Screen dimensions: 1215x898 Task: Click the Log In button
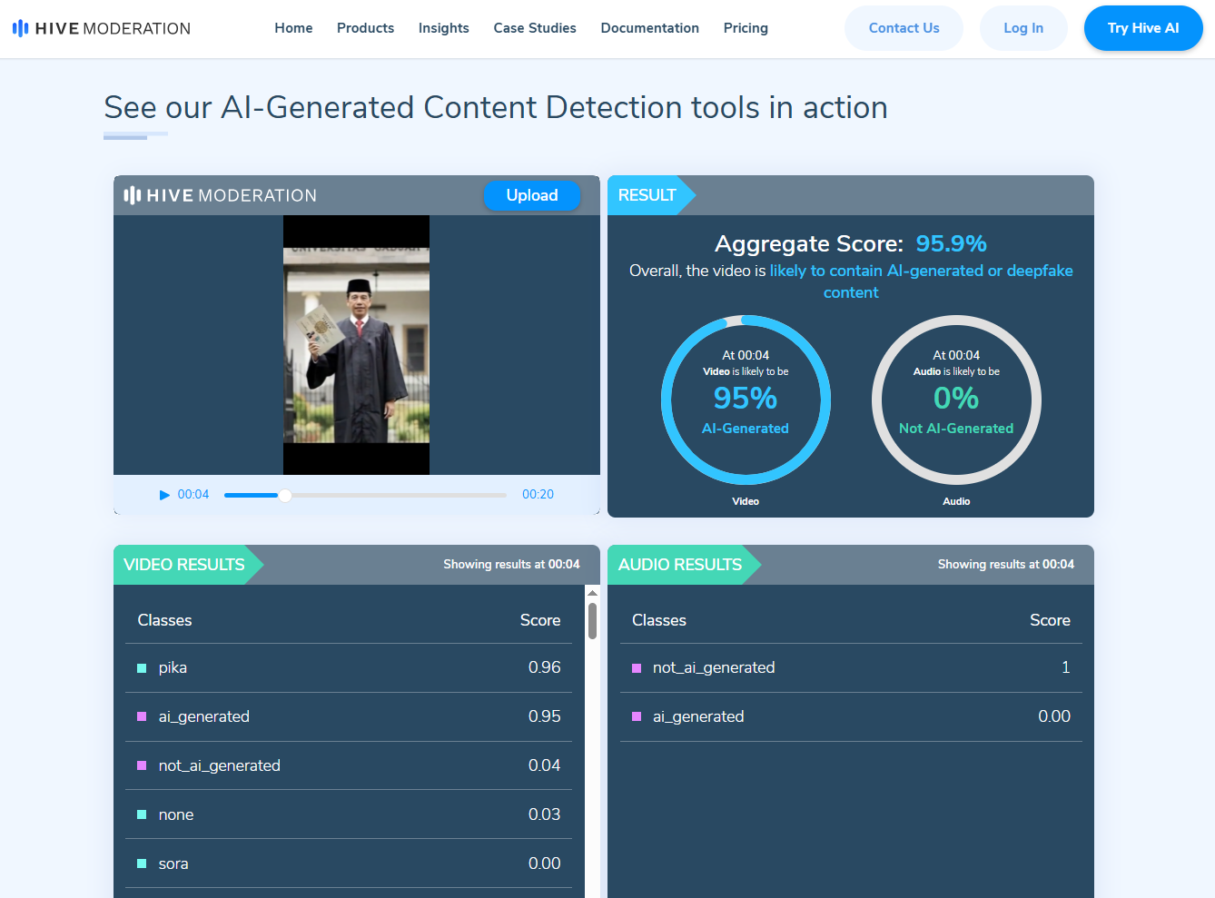tap(1023, 28)
